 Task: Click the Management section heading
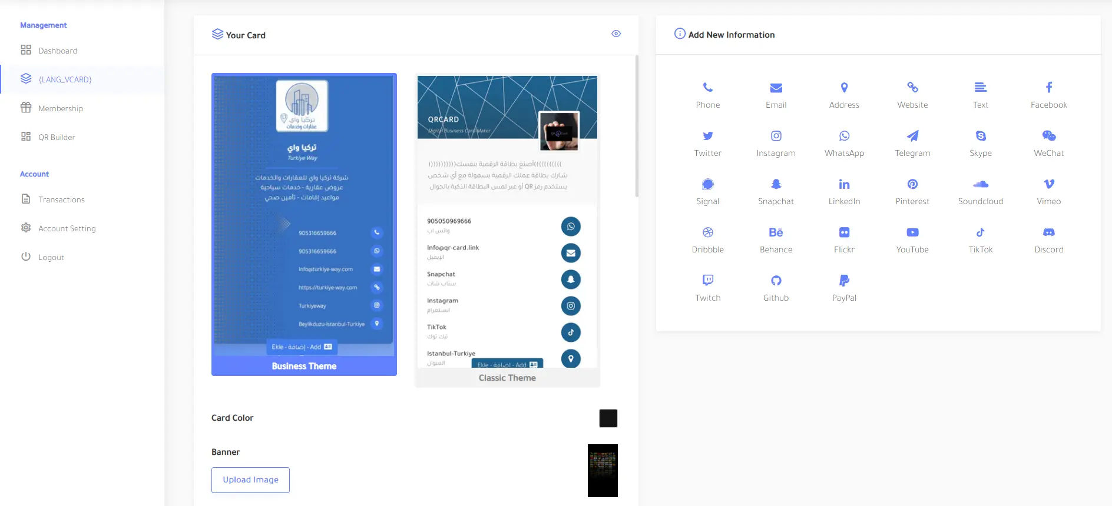pyautogui.click(x=44, y=25)
